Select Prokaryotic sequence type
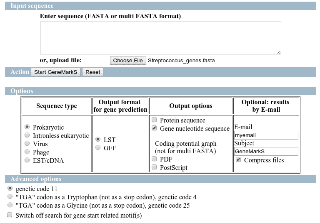 27,127
